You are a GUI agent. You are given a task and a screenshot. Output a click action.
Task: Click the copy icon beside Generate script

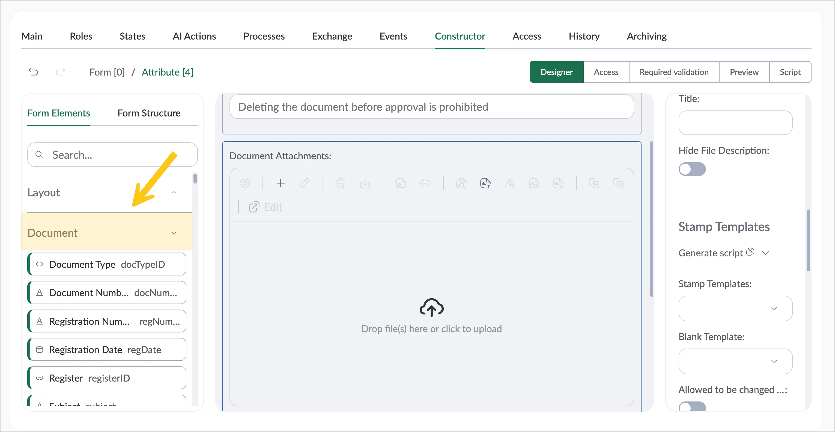pos(750,252)
